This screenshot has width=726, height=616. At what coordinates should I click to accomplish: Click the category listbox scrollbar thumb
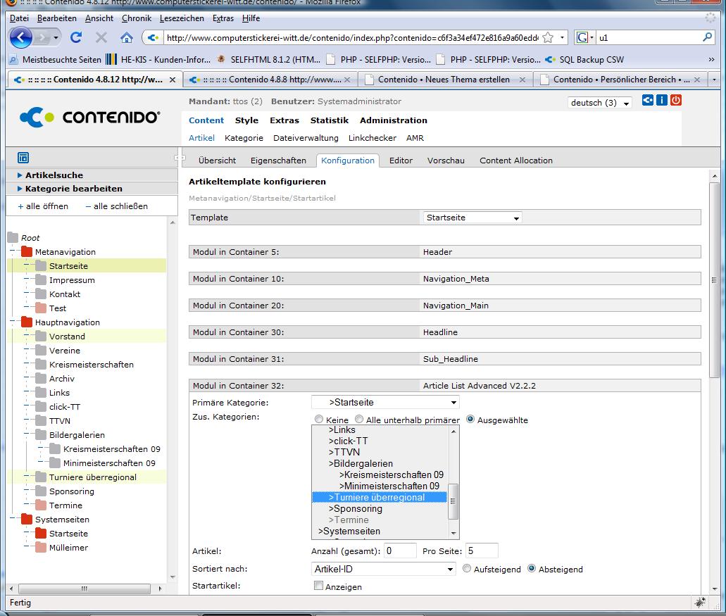click(454, 501)
